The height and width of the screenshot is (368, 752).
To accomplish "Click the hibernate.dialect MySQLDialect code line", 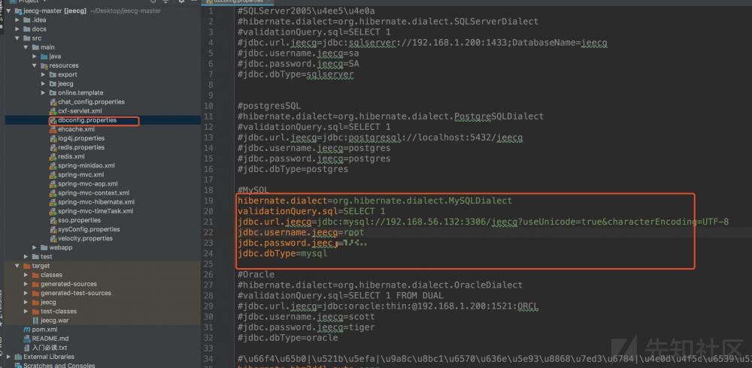I will click(375, 201).
